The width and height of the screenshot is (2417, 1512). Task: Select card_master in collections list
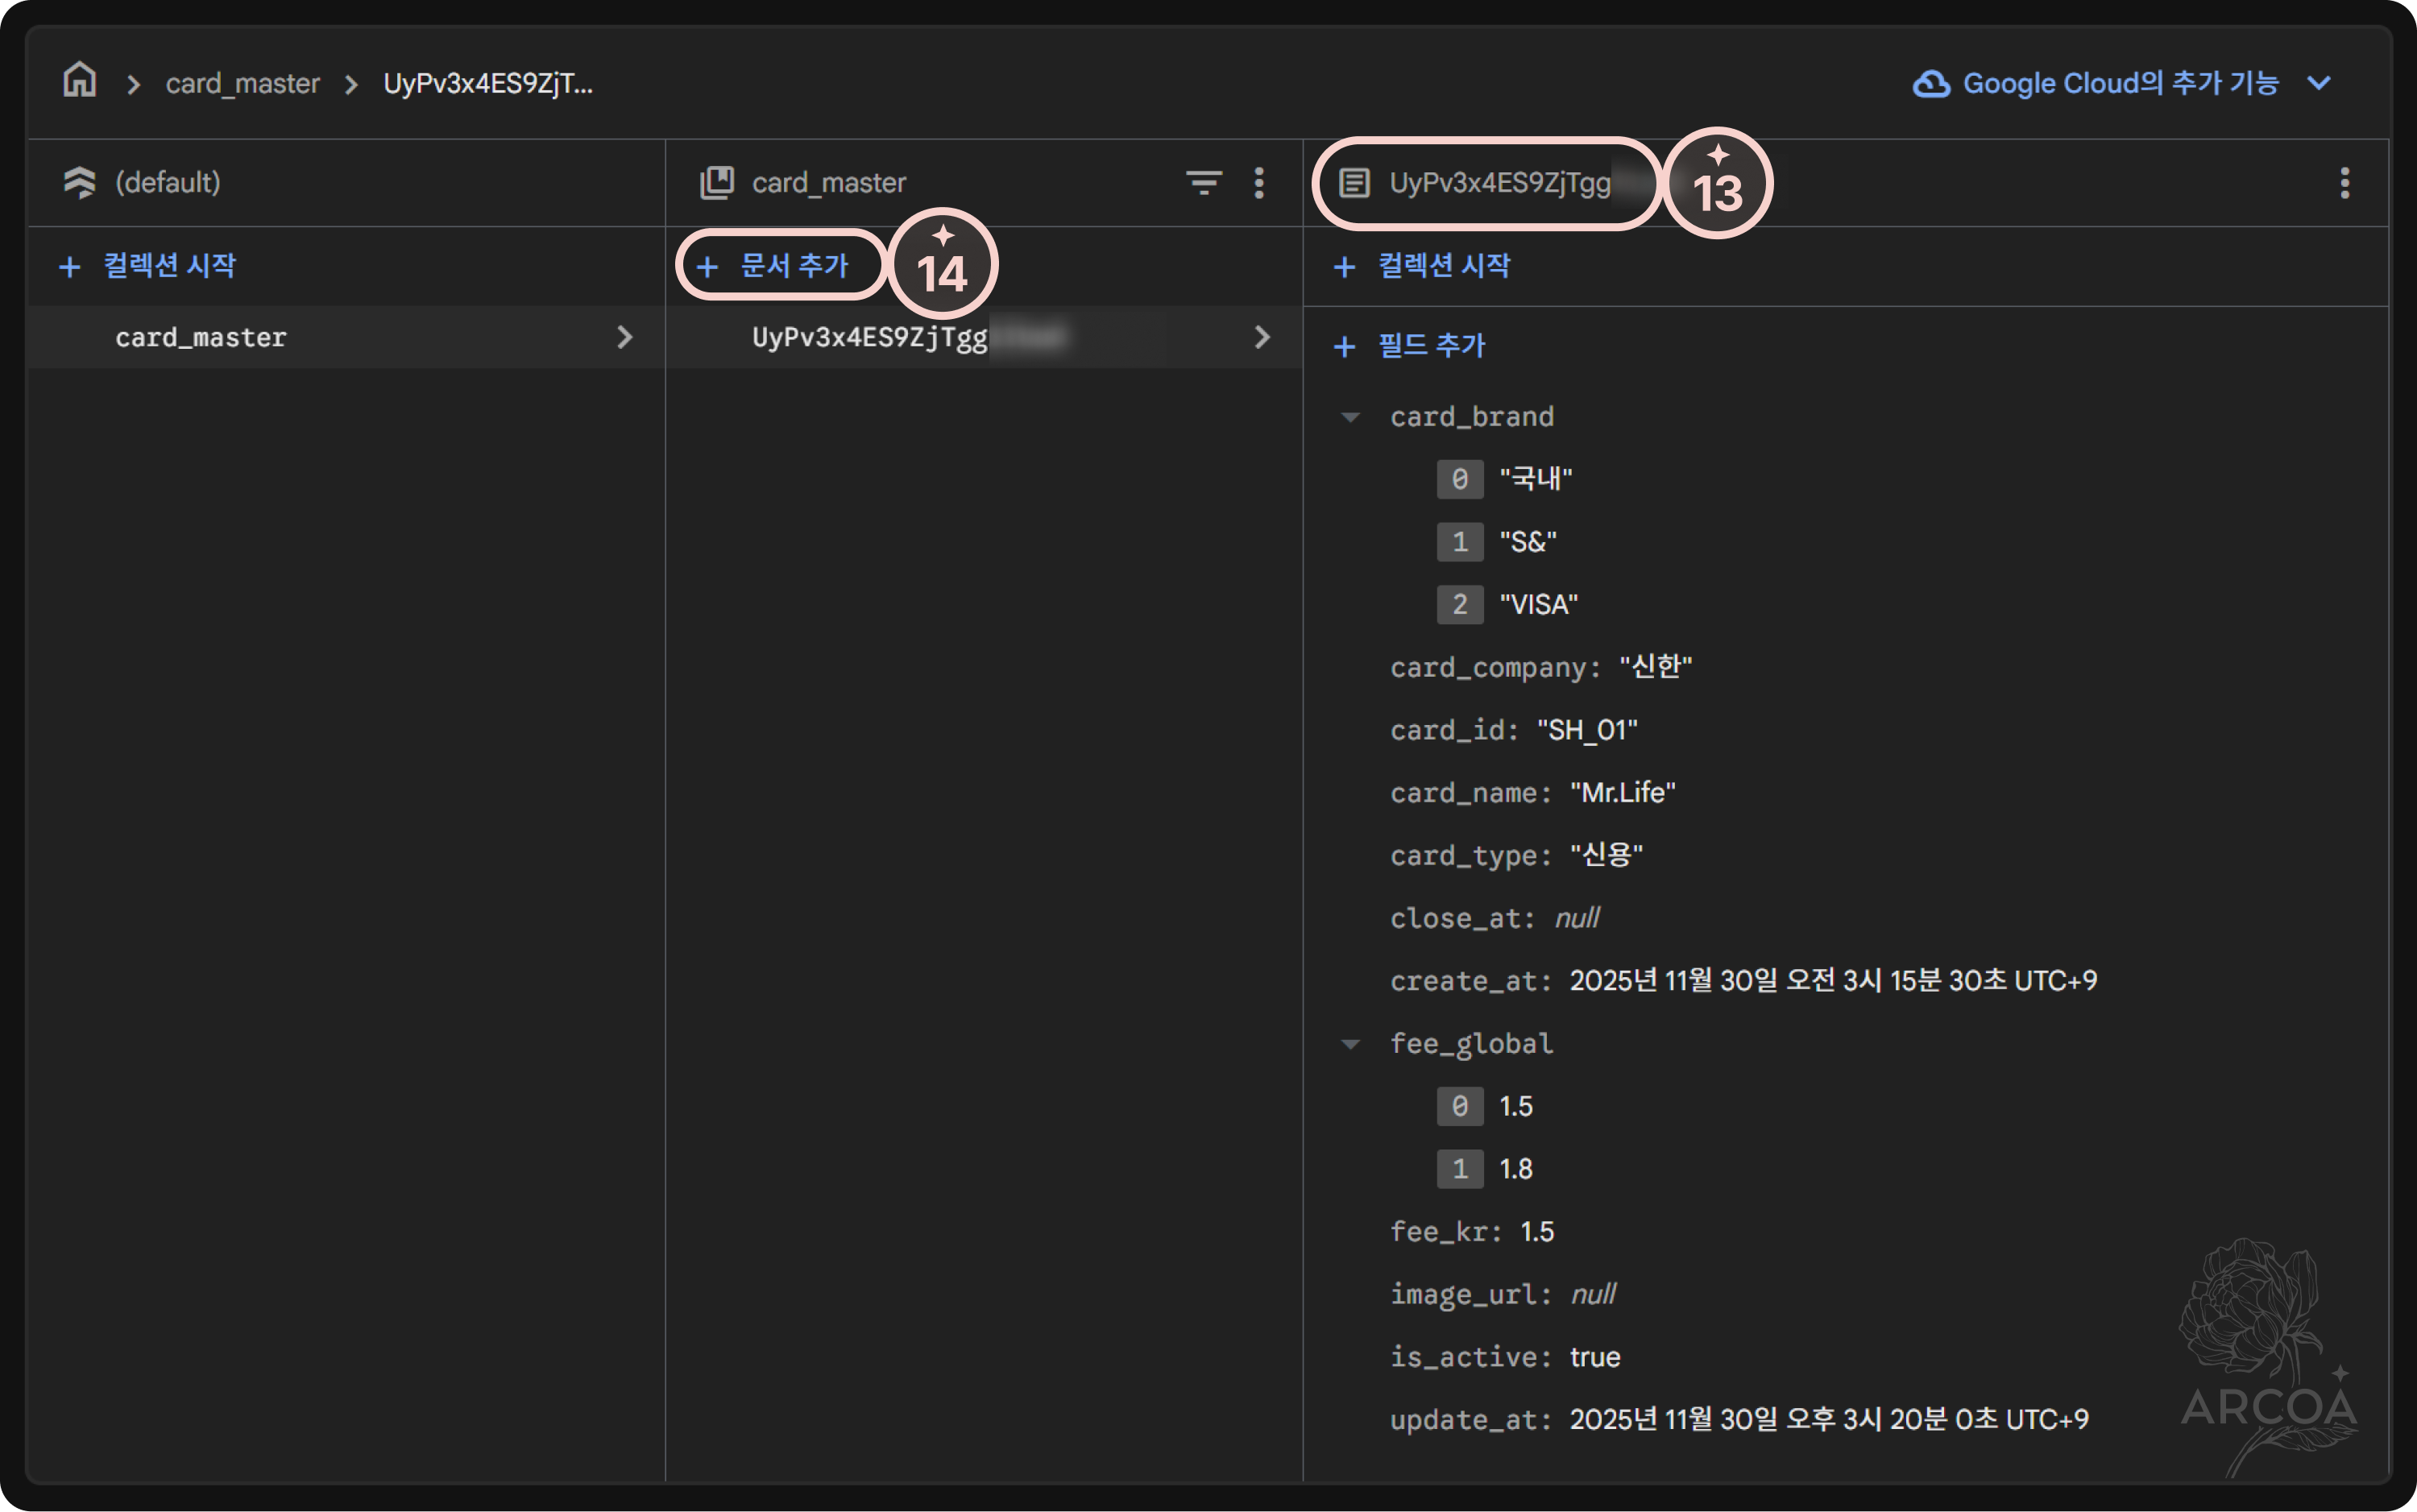[201, 338]
